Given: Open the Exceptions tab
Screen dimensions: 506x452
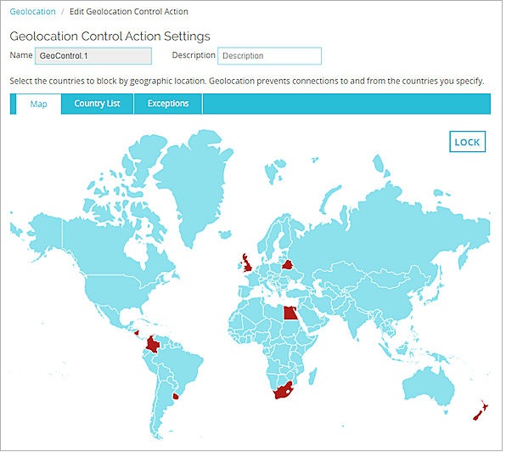Looking at the screenshot, I should coord(168,104).
